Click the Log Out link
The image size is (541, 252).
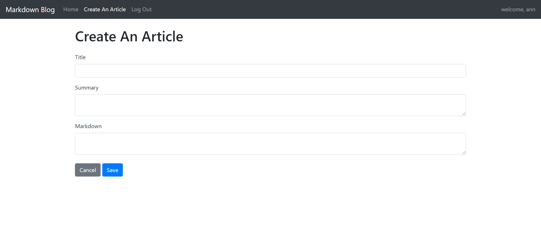141,9
